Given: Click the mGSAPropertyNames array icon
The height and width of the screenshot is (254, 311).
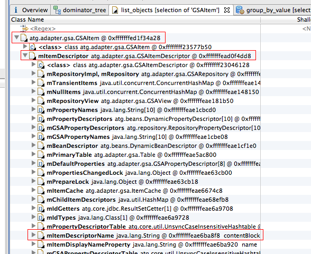Looking at the screenshot, I should click(41, 137).
